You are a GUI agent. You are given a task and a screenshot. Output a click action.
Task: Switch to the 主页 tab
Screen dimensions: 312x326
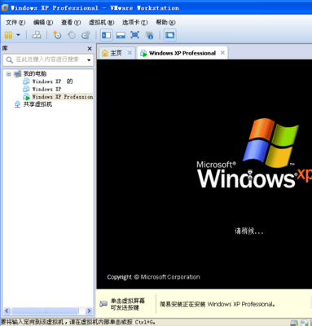coord(116,53)
